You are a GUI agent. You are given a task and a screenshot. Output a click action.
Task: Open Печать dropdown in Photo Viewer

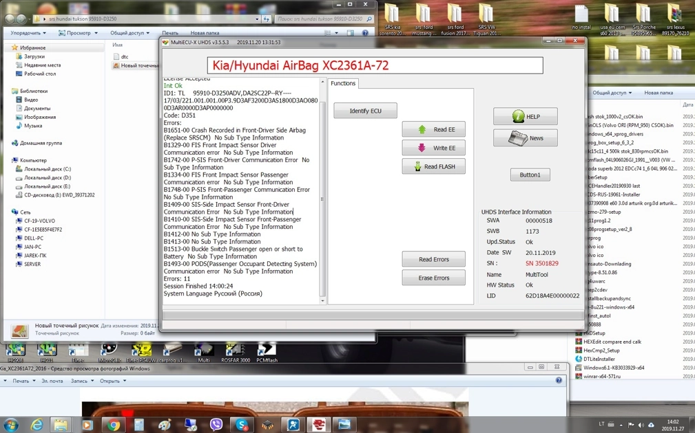pyautogui.click(x=23, y=381)
